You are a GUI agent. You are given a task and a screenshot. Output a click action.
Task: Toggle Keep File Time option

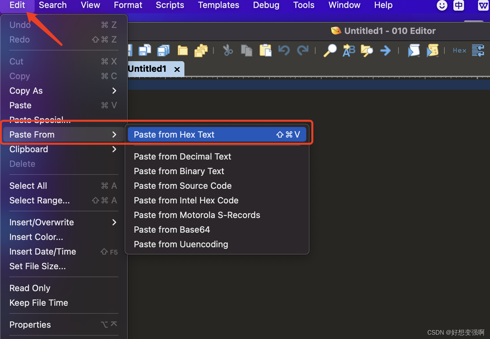click(63, 303)
